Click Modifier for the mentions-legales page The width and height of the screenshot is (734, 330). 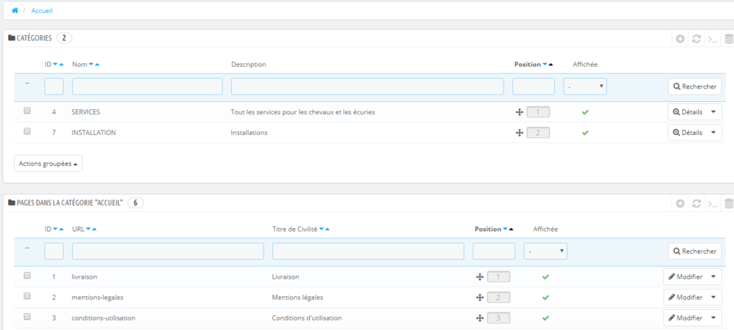point(686,297)
